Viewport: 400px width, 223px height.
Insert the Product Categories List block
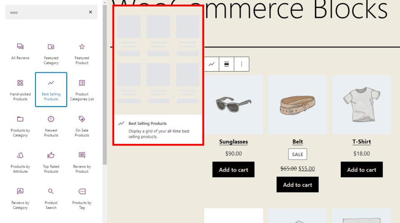[82, 89]
